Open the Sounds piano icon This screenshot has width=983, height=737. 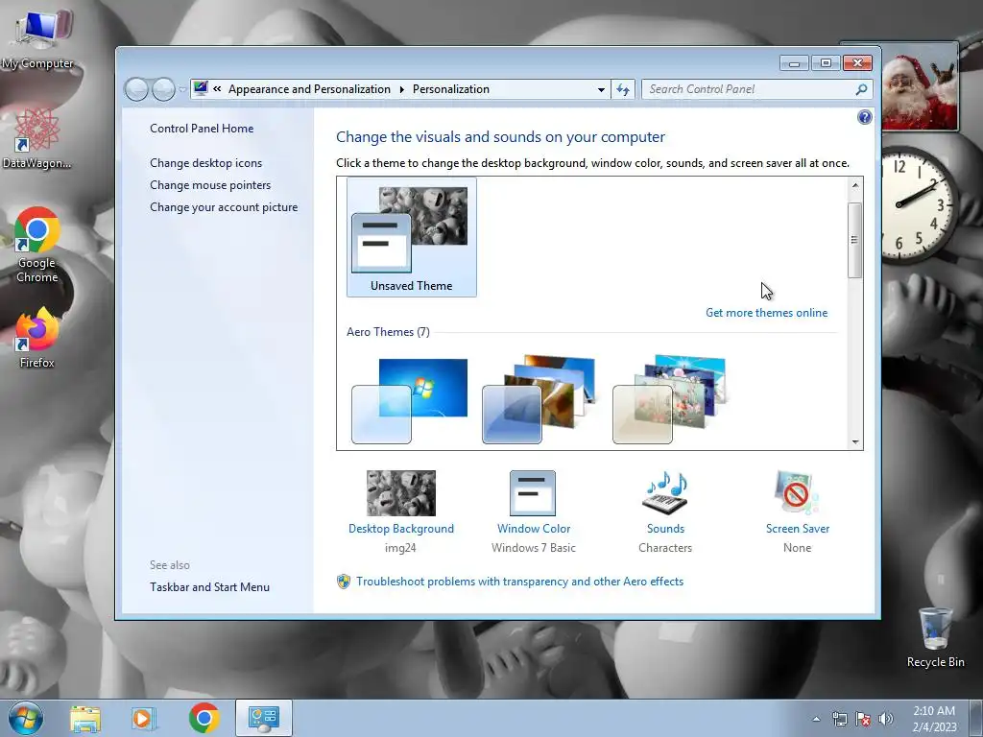click(665, 493)
